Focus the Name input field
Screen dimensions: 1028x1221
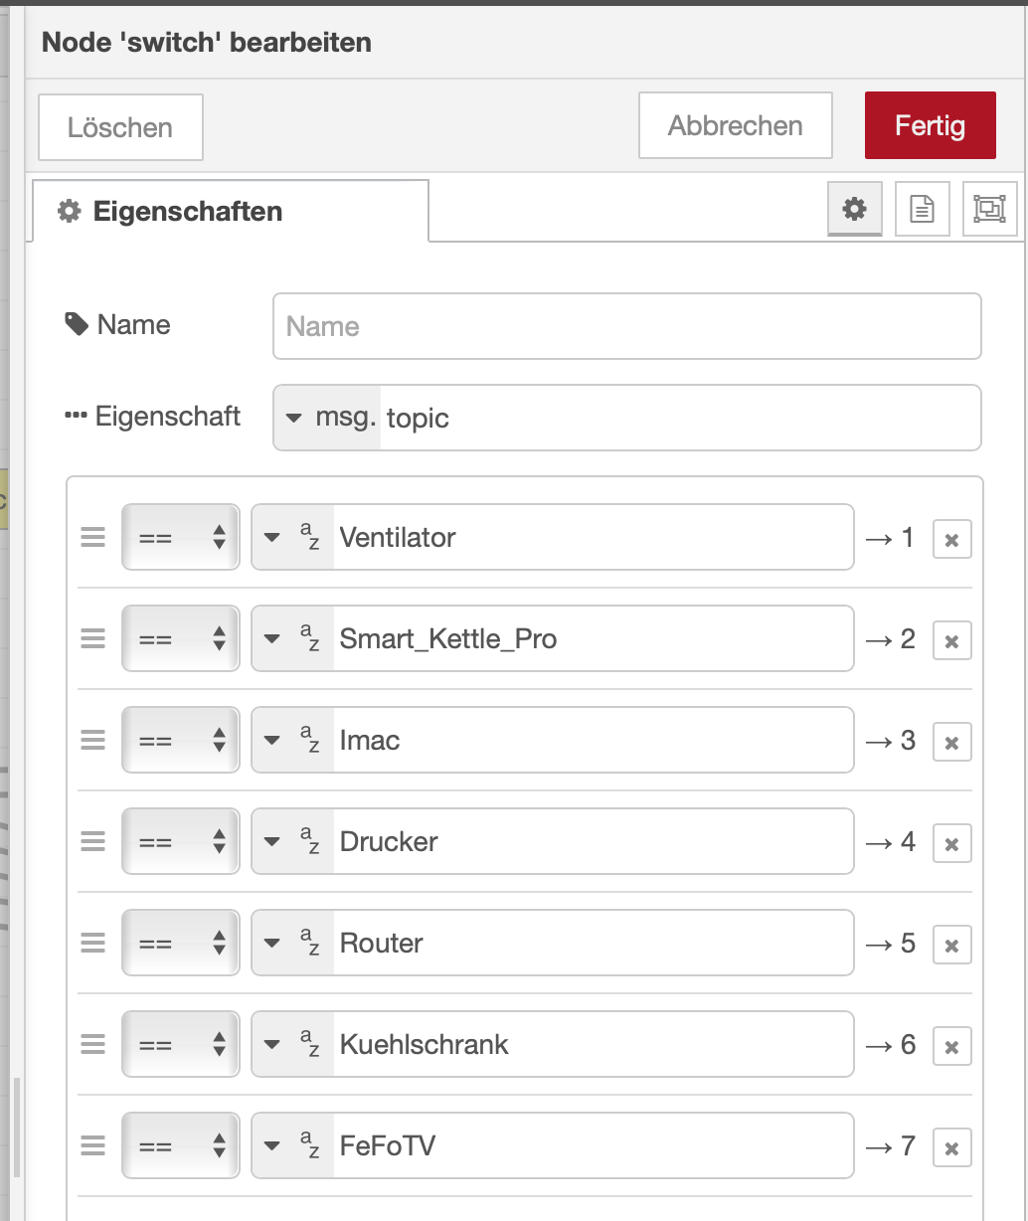(x=626, y=326)
